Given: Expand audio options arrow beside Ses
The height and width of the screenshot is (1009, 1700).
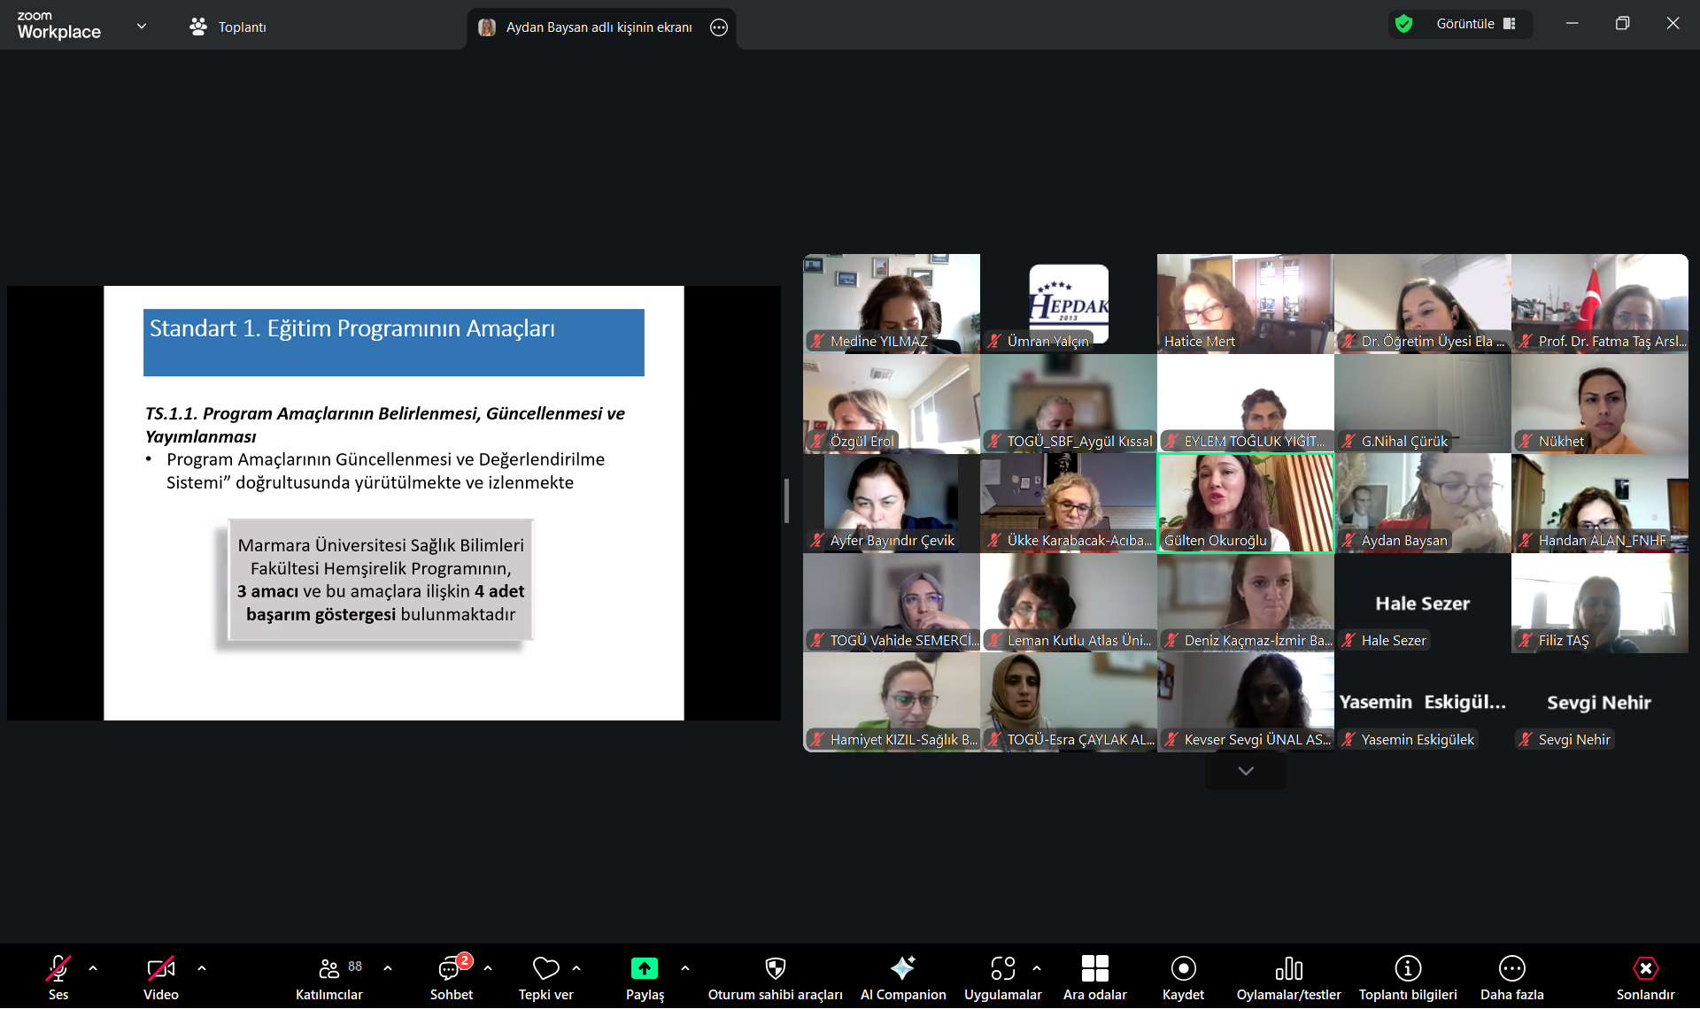Looking at the screenshot, I should 93,968.
